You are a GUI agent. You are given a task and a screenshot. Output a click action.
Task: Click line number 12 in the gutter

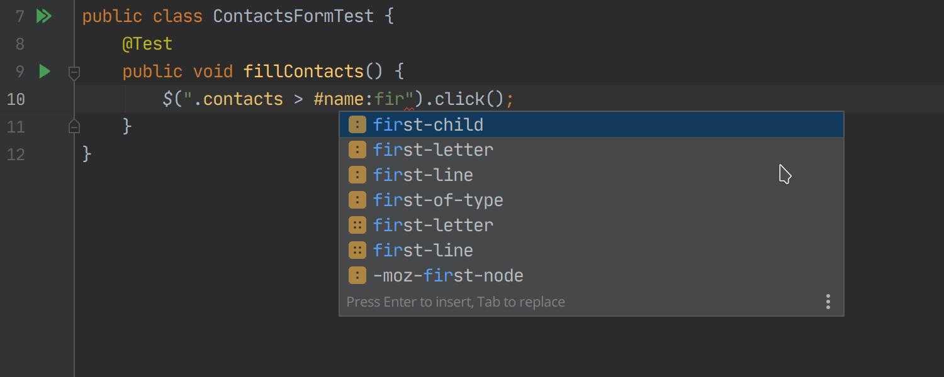pos(16,155)
